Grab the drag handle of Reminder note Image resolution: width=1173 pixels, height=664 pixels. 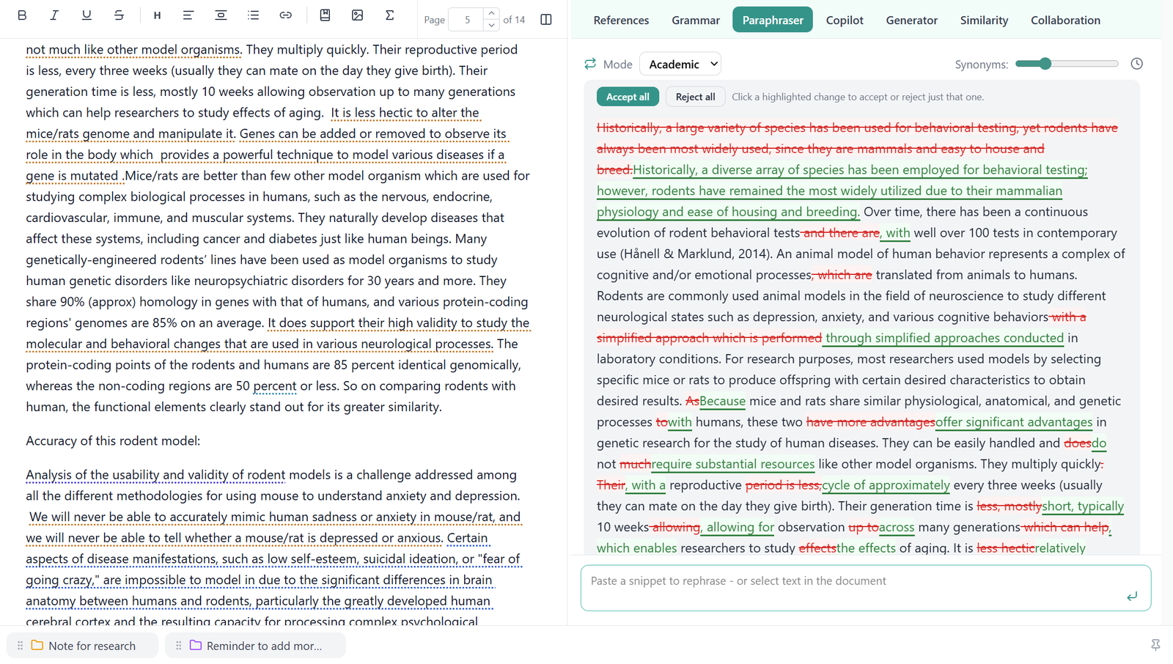click(178, 646)
